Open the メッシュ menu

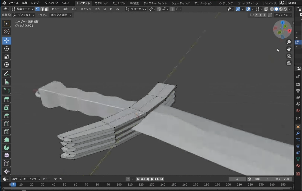pos(86,9)
